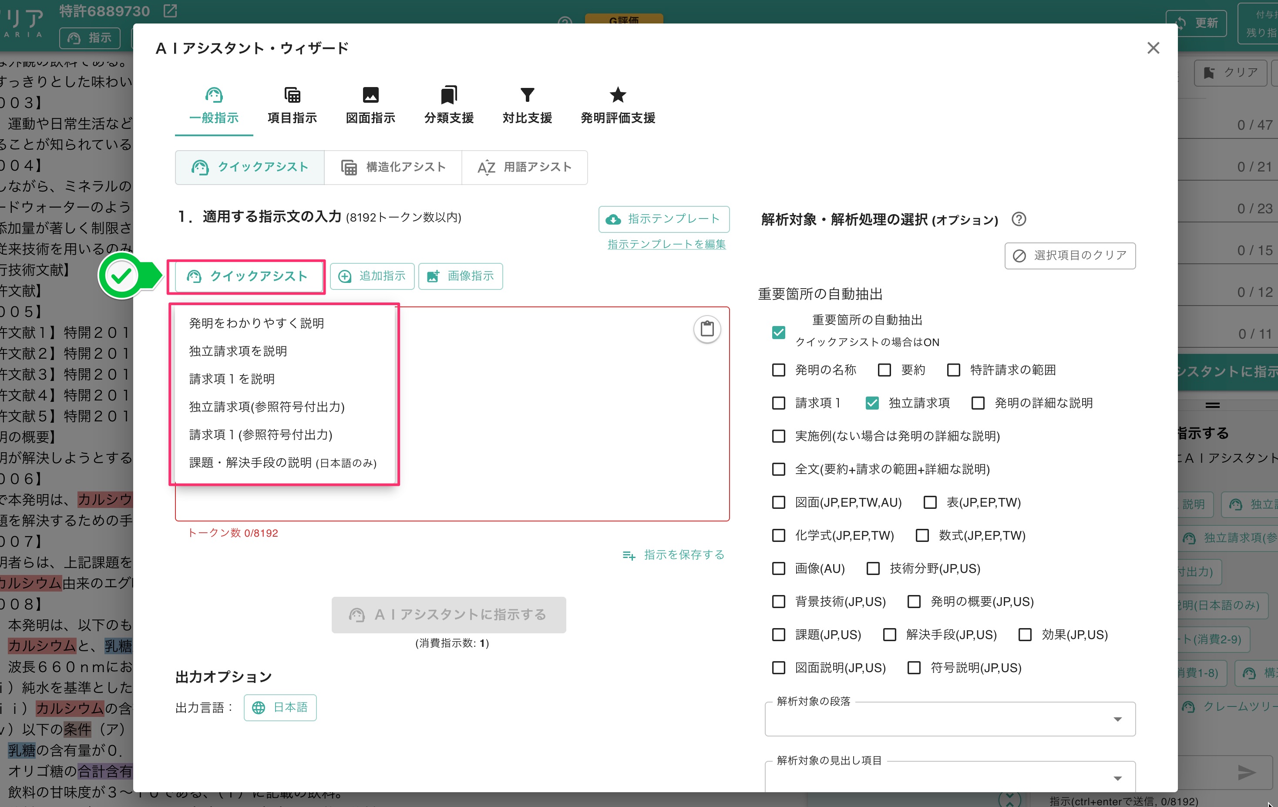Check 図面説明(JP,US) checkbox

(x=779, y=668)
